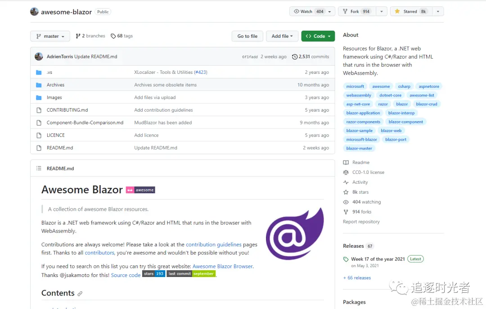Click the AdrienTorris commit author avatar
Image resolution: width=486 pixels, height=309 pixels.
tap(39, 56)
